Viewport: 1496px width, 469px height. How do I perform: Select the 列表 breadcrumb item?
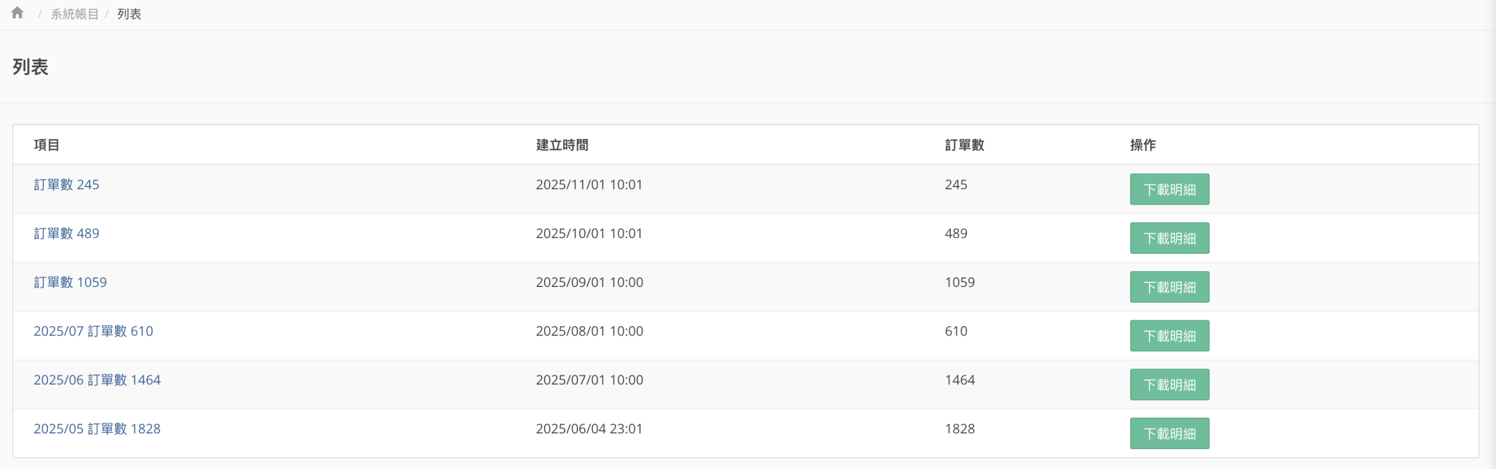[129, 14]
